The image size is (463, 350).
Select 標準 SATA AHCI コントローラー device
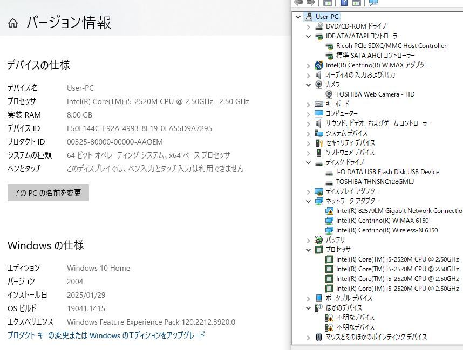coord(375,56)
